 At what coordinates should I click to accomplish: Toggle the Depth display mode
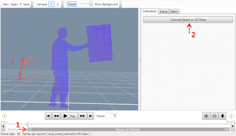72,4
